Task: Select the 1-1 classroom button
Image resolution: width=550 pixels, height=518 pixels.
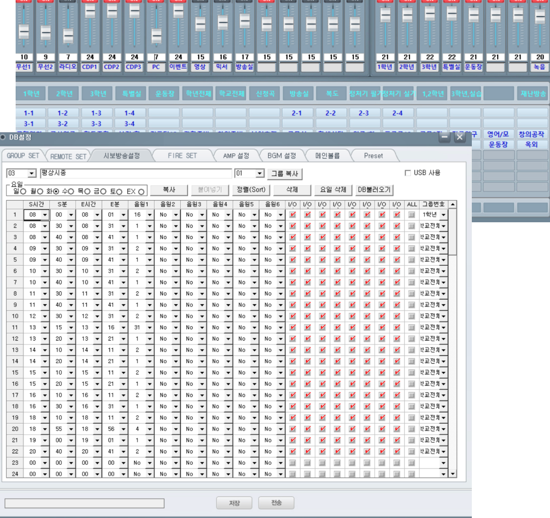Action: (29, 113)
